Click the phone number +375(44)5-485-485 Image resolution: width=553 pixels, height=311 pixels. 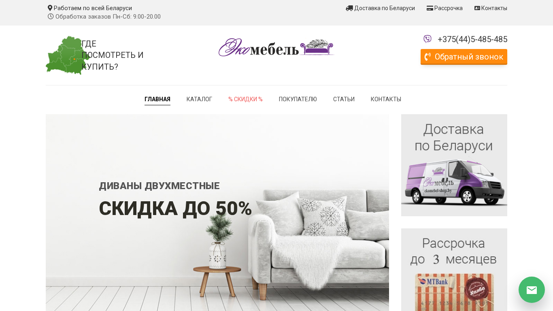[x=472, y=39]
